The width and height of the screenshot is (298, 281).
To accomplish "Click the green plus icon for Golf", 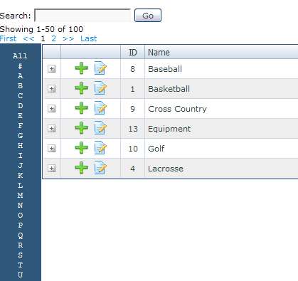I will coord(81,148).
